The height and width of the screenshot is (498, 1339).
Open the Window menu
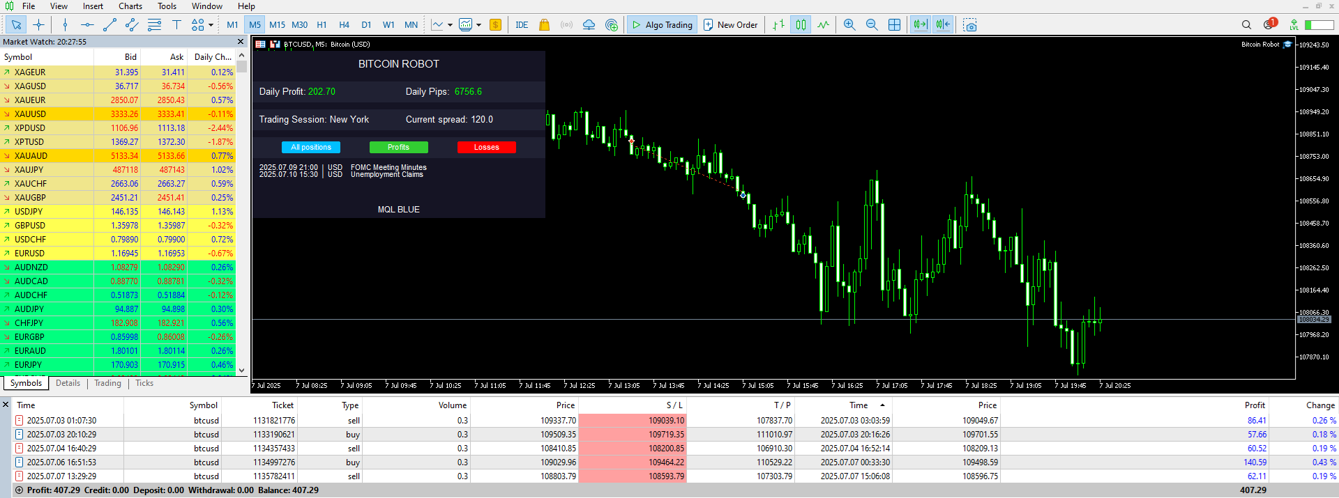click(x=207, y=6)
